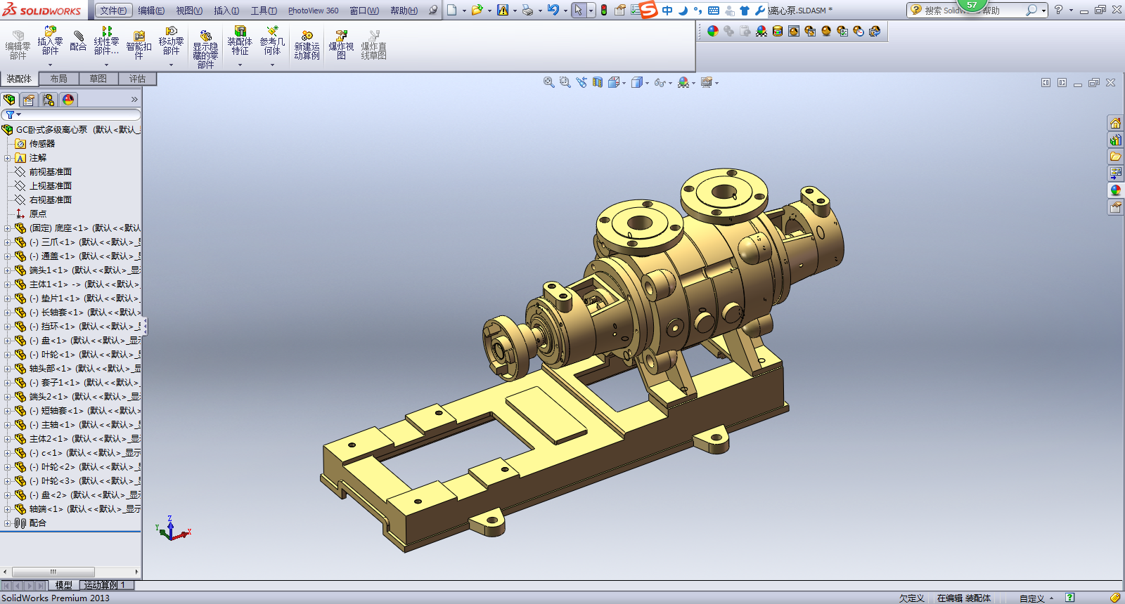
Task: Select 前视基准面 in the feature tree
Action: coord(51,172)
